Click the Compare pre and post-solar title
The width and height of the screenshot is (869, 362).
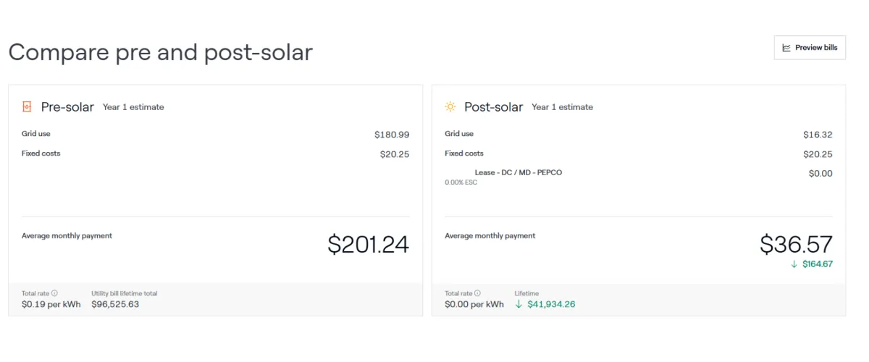click(161, 52)
